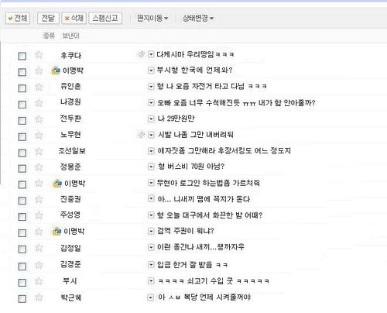Image resolution: width=387 pixels, height=313 pixels.
Task: Expand preview arrow for 시발 나좀 그만 email
Action: click(x=151, y=135)
